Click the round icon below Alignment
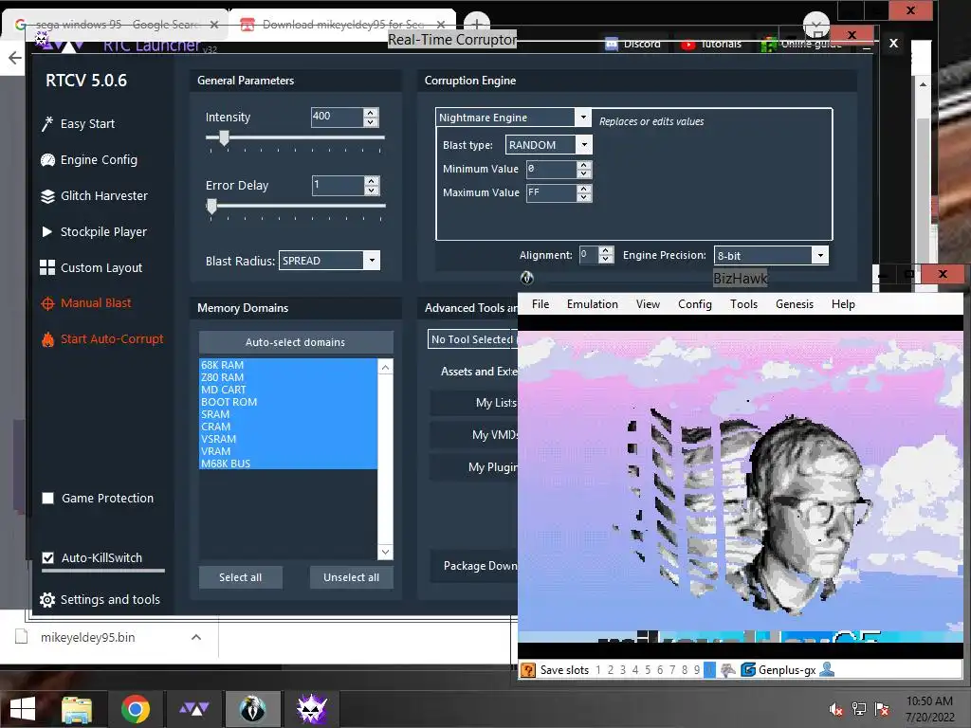 coord(527,278)
